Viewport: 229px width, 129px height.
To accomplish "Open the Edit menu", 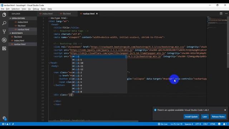I will coord(8,9).
